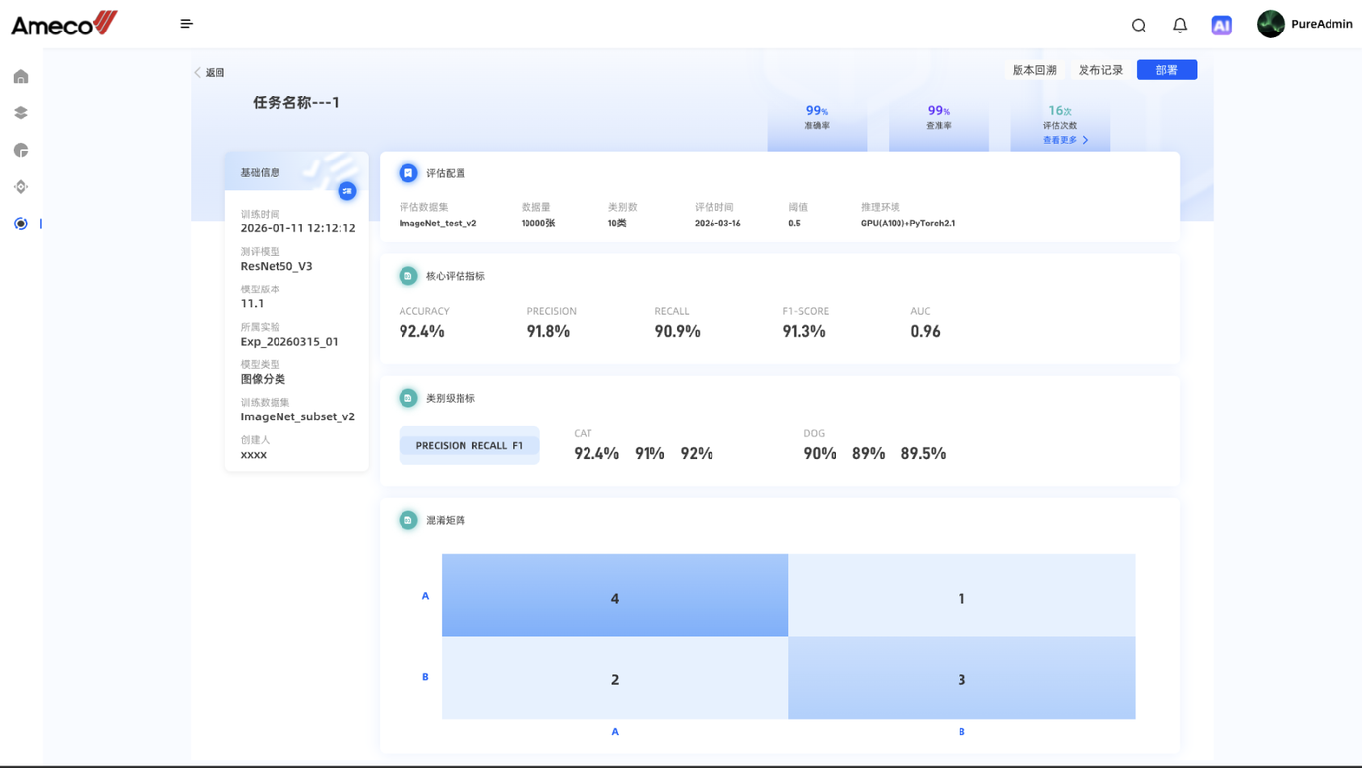Toggle the sidebar collapse hamburger icon

click(x=187, y=24)
